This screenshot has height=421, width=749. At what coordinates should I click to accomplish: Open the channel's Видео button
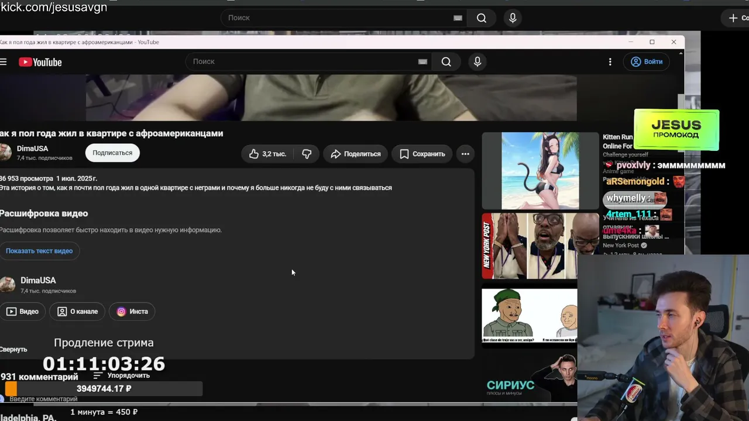coord(22,312)
